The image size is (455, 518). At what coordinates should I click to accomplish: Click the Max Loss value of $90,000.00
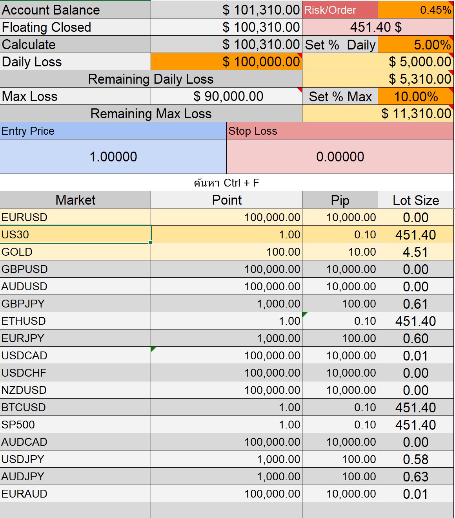pyautogui.click(x=226, y=96)
